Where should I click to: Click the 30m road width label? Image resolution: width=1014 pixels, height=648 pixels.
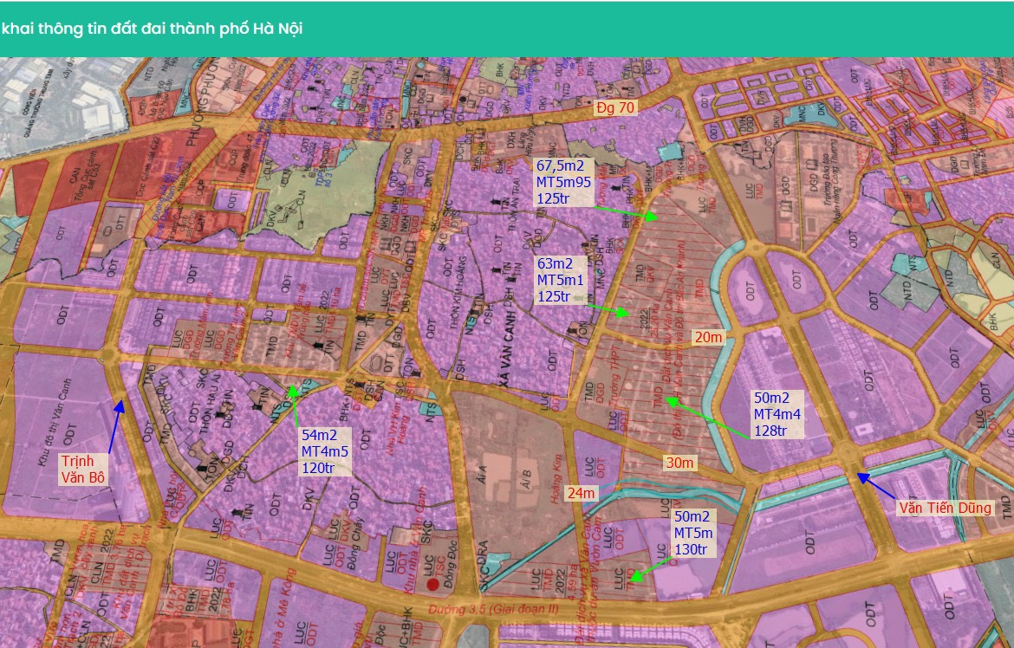[x=679, y=463]
